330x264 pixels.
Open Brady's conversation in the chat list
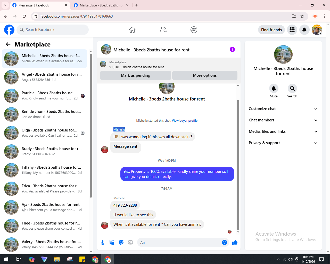click(45, 151)
